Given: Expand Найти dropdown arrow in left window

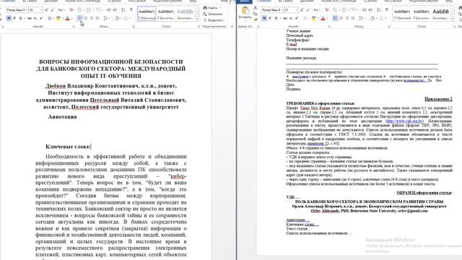Looking at the screenshot, I should click(x=220, y=8).
